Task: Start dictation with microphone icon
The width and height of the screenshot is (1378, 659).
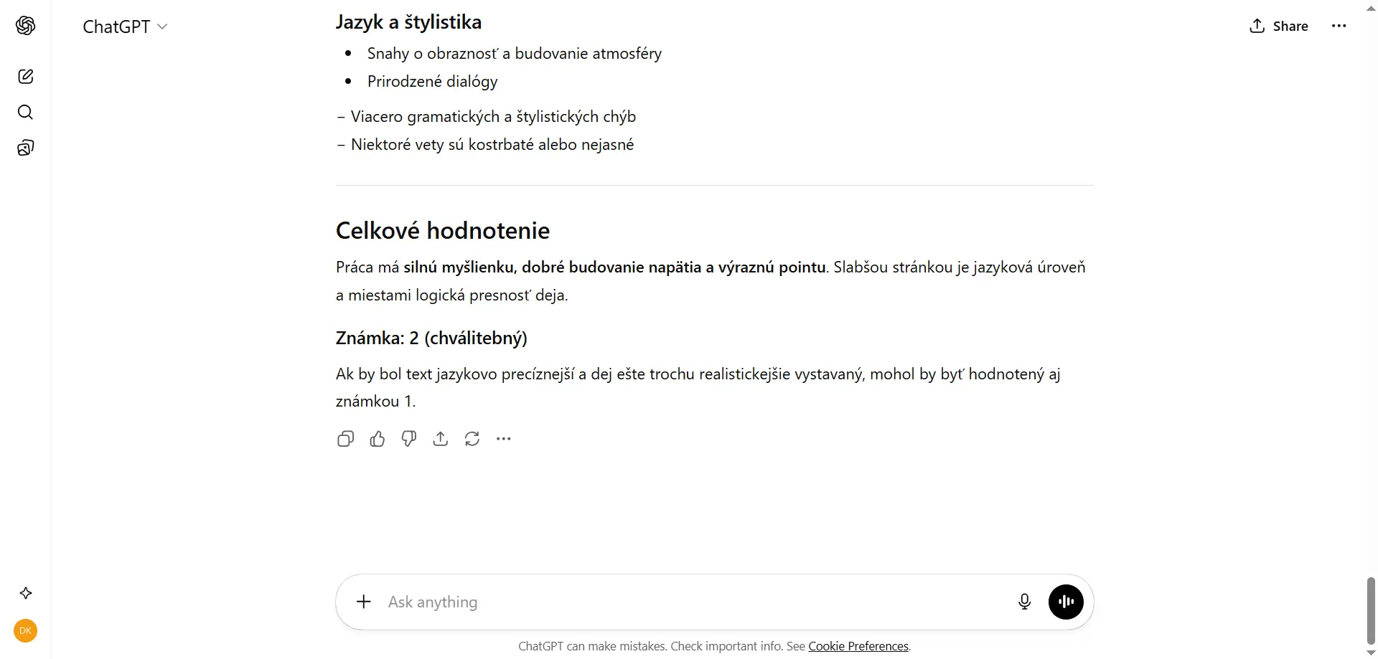Action: pyautogui.click(x=1025, y=602)
